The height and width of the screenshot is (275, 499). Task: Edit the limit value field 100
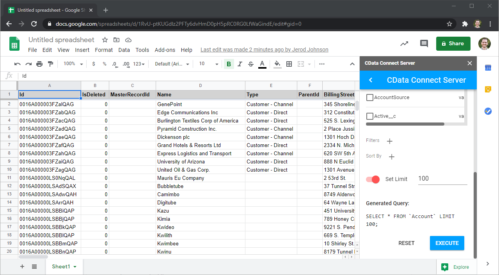tap(442, 179)
